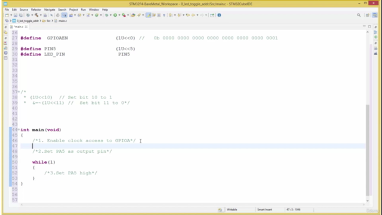
Task: Click the magnifier Quick Access search icon
Action: [x=359, y=15]
